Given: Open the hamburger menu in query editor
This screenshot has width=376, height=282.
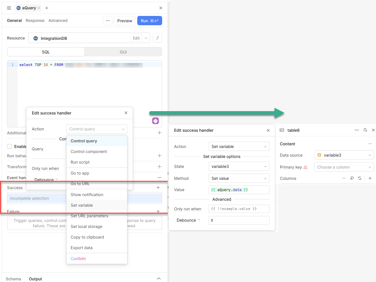Looking at the screenshot, I should click(9, 8).
